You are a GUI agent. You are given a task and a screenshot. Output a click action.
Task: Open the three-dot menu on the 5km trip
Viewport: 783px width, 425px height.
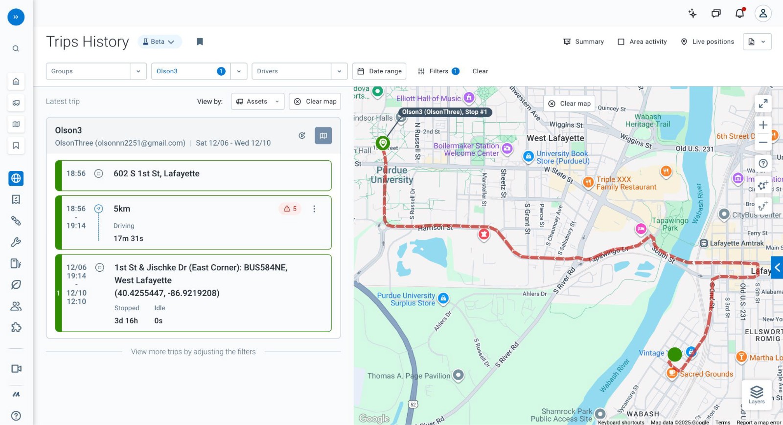[x=314, y=209]
